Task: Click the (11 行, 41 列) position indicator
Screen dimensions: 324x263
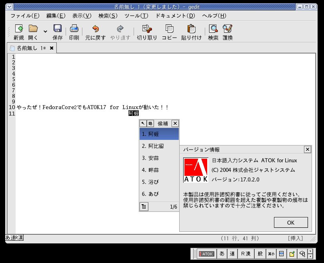Action: tap(240, 238)
